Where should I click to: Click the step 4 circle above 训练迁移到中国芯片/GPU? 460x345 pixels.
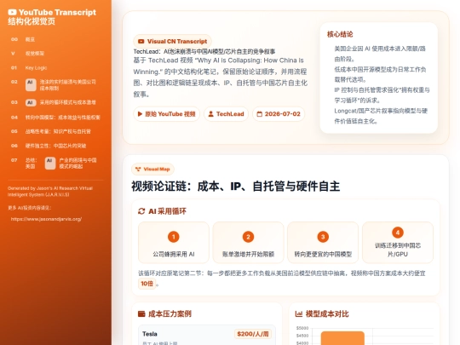coord(398,233)
